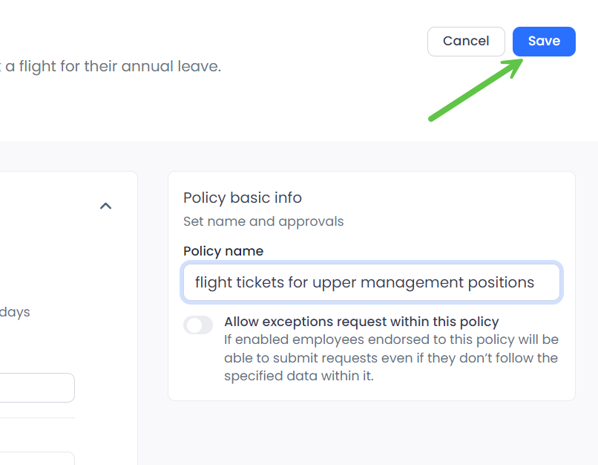This screenshot has height=465, width=598.
Task: Select the Allow exceptions description text
Action: (391, 357)
